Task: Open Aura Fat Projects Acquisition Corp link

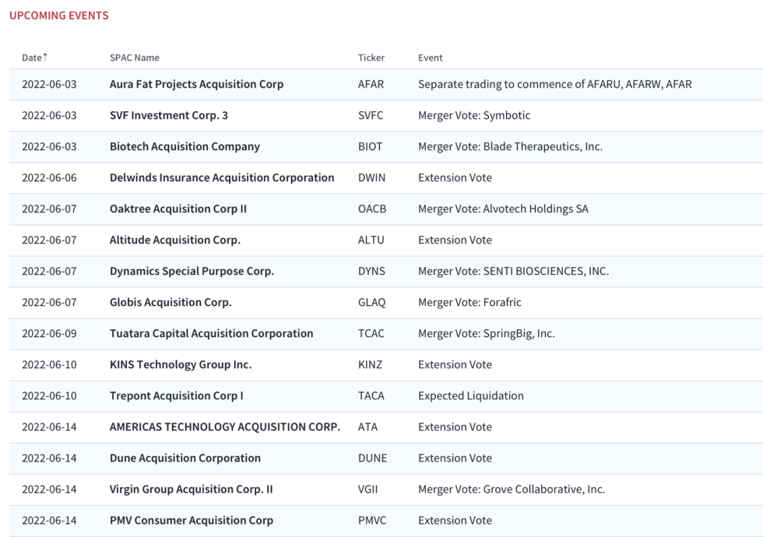Action: coord(196,84)
